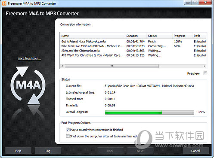Sort list by Name column header

(93, 36)
